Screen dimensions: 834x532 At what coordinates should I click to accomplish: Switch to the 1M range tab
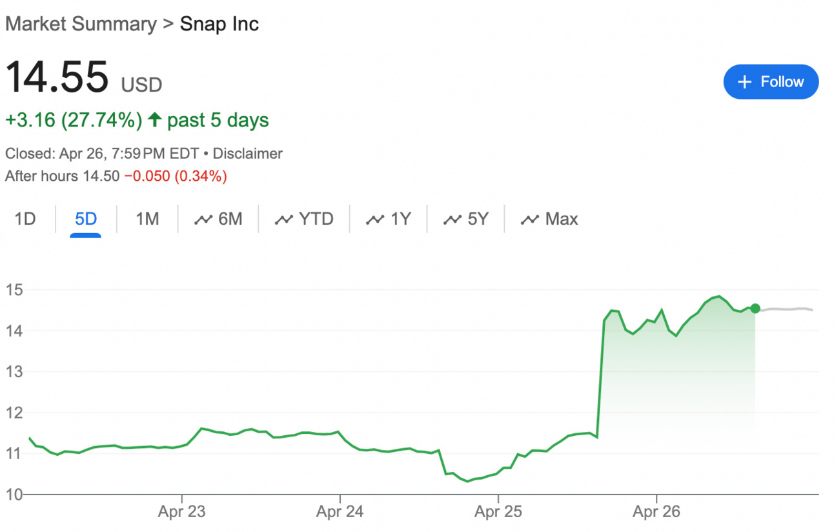click(x=147, y=220)
